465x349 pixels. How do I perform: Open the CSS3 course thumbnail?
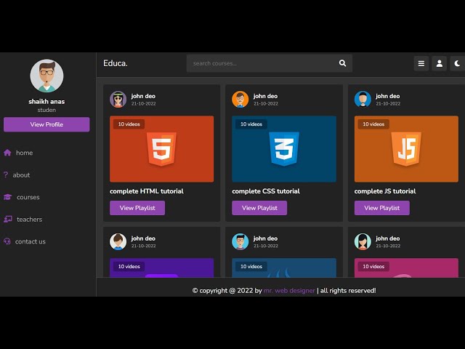click(x=284, y=148)
